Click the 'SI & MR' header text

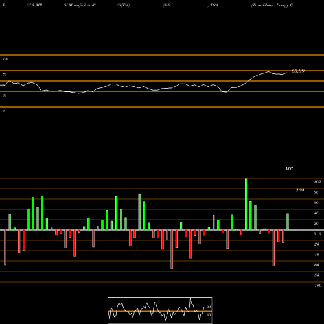(34, 5)
